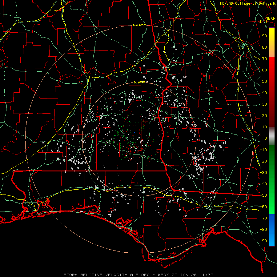Click the "20 JAN 26" date text
Screen dimensions: 277x277
point(184,275)
